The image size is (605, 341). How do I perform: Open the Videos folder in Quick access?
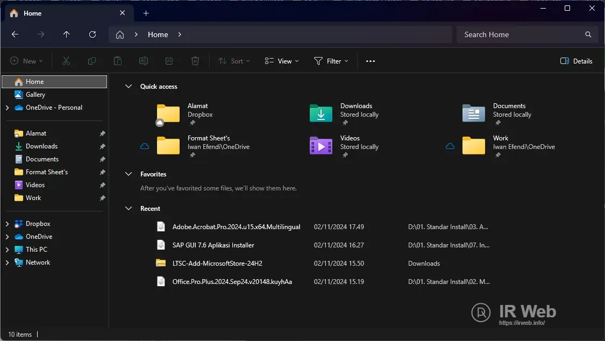321,146
